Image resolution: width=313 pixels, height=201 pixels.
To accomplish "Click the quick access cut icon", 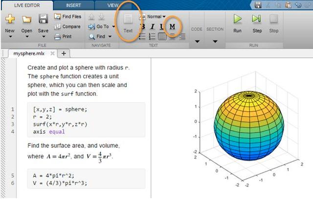I will click(268, 5).
